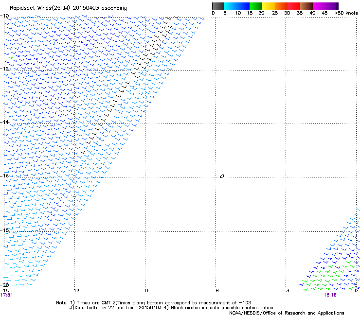Select the yellow 20-25 knots color segment
The image size is (360, 316).
[269, 6]
